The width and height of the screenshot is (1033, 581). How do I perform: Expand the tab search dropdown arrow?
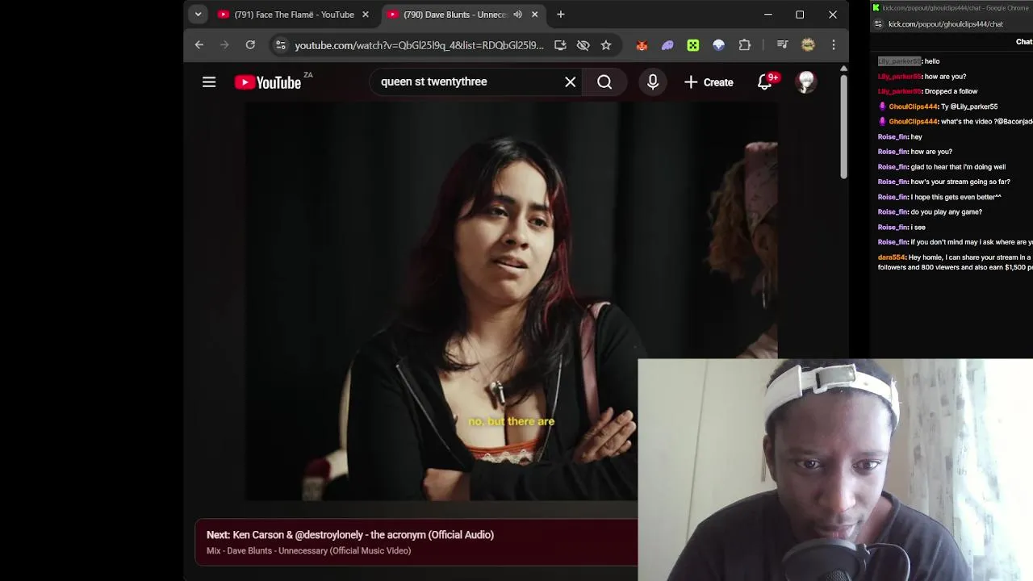click(198, 15)
